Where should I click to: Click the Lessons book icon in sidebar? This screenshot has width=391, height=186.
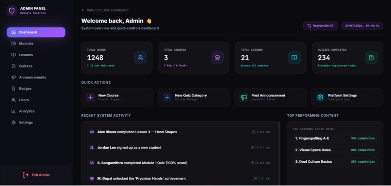[x=14, y=55]
